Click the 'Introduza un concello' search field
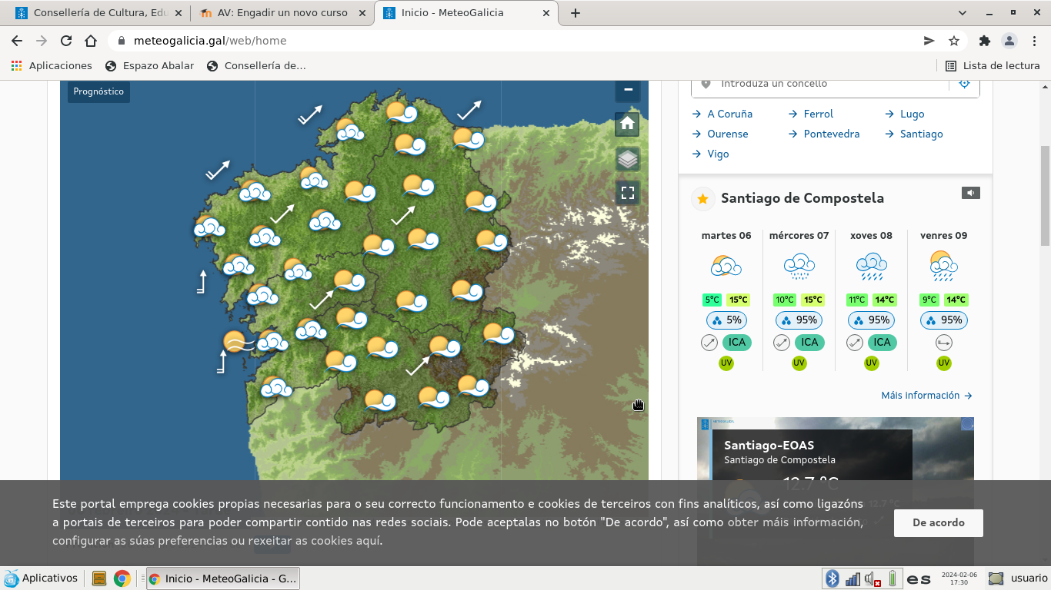The image size is (1051, 590). [x=831, y=84]
